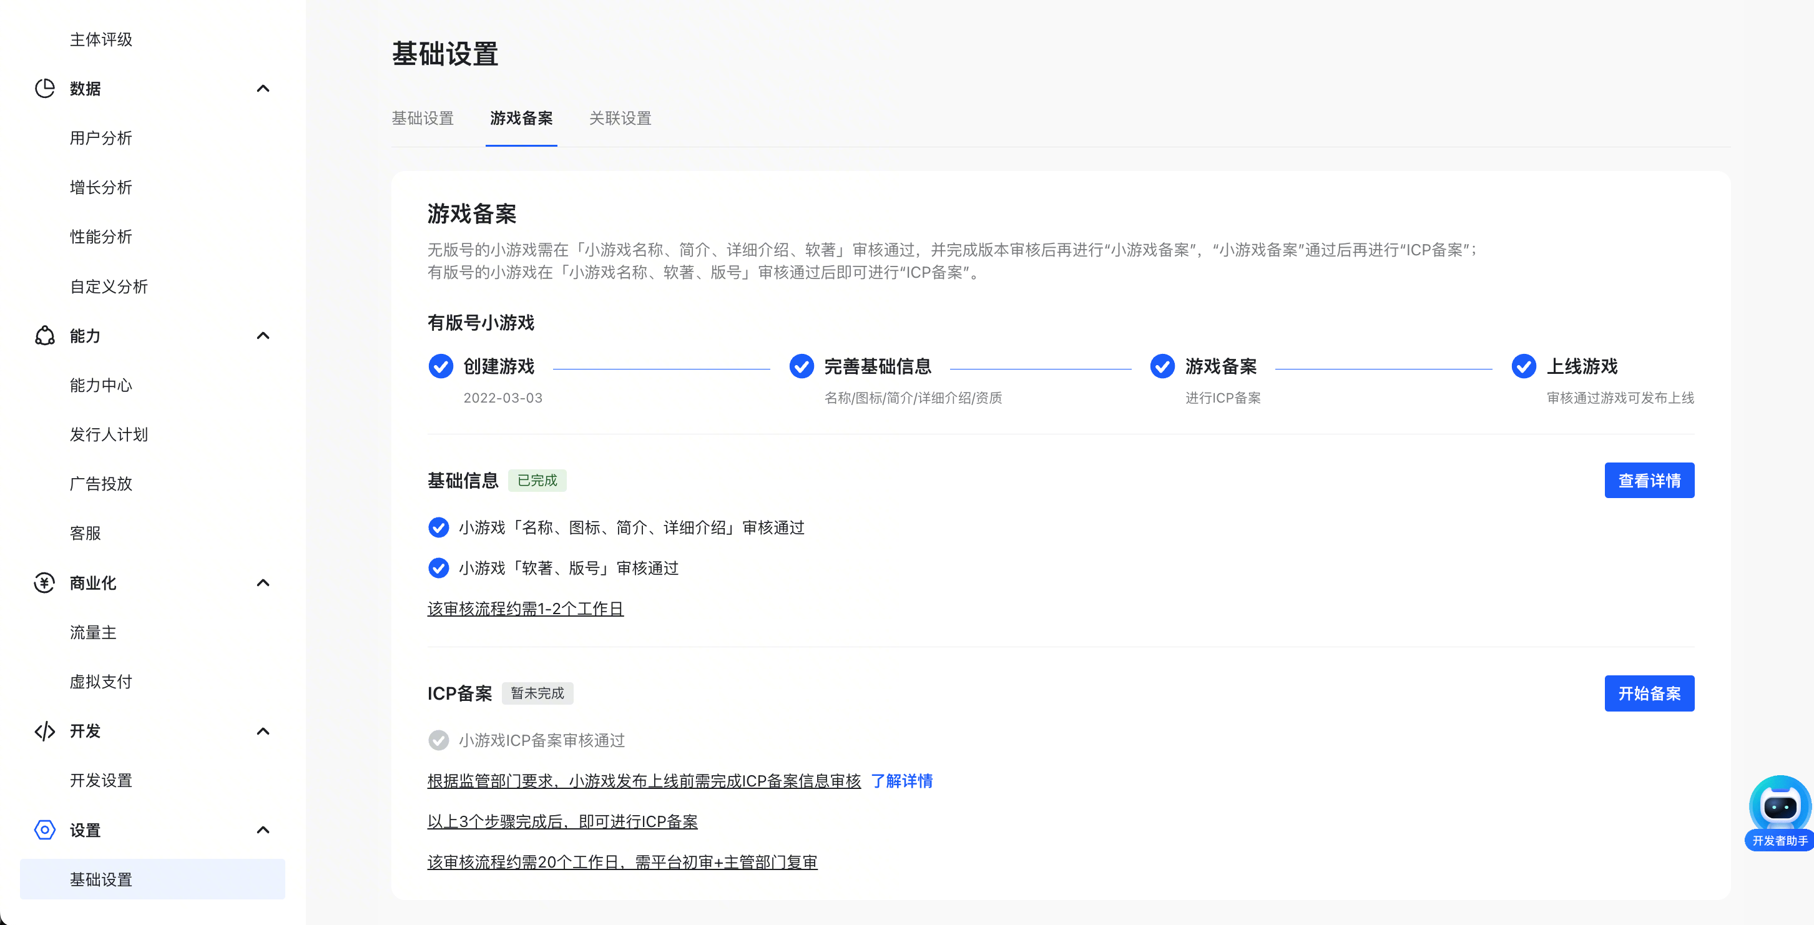The height and width of the screenshot is (925, 1814).
Task: Click the 设置 hexagon gear icon
Action: tap(44, 830)
